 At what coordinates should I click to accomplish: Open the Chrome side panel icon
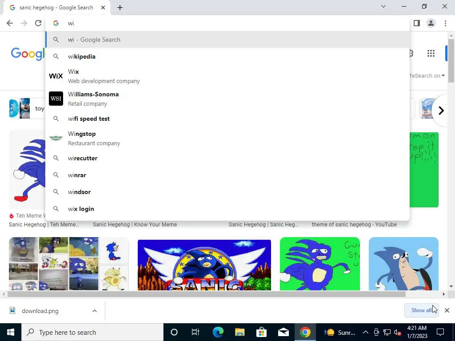[417, 23]
